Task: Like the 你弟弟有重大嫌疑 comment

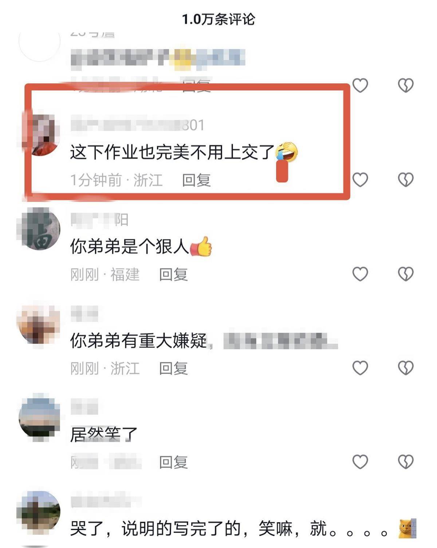Action: pos(360,368)
